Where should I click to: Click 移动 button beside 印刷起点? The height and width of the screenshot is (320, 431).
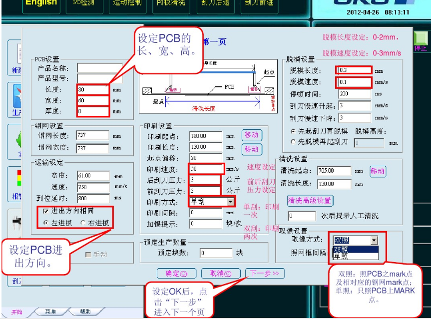click(252, 135)
